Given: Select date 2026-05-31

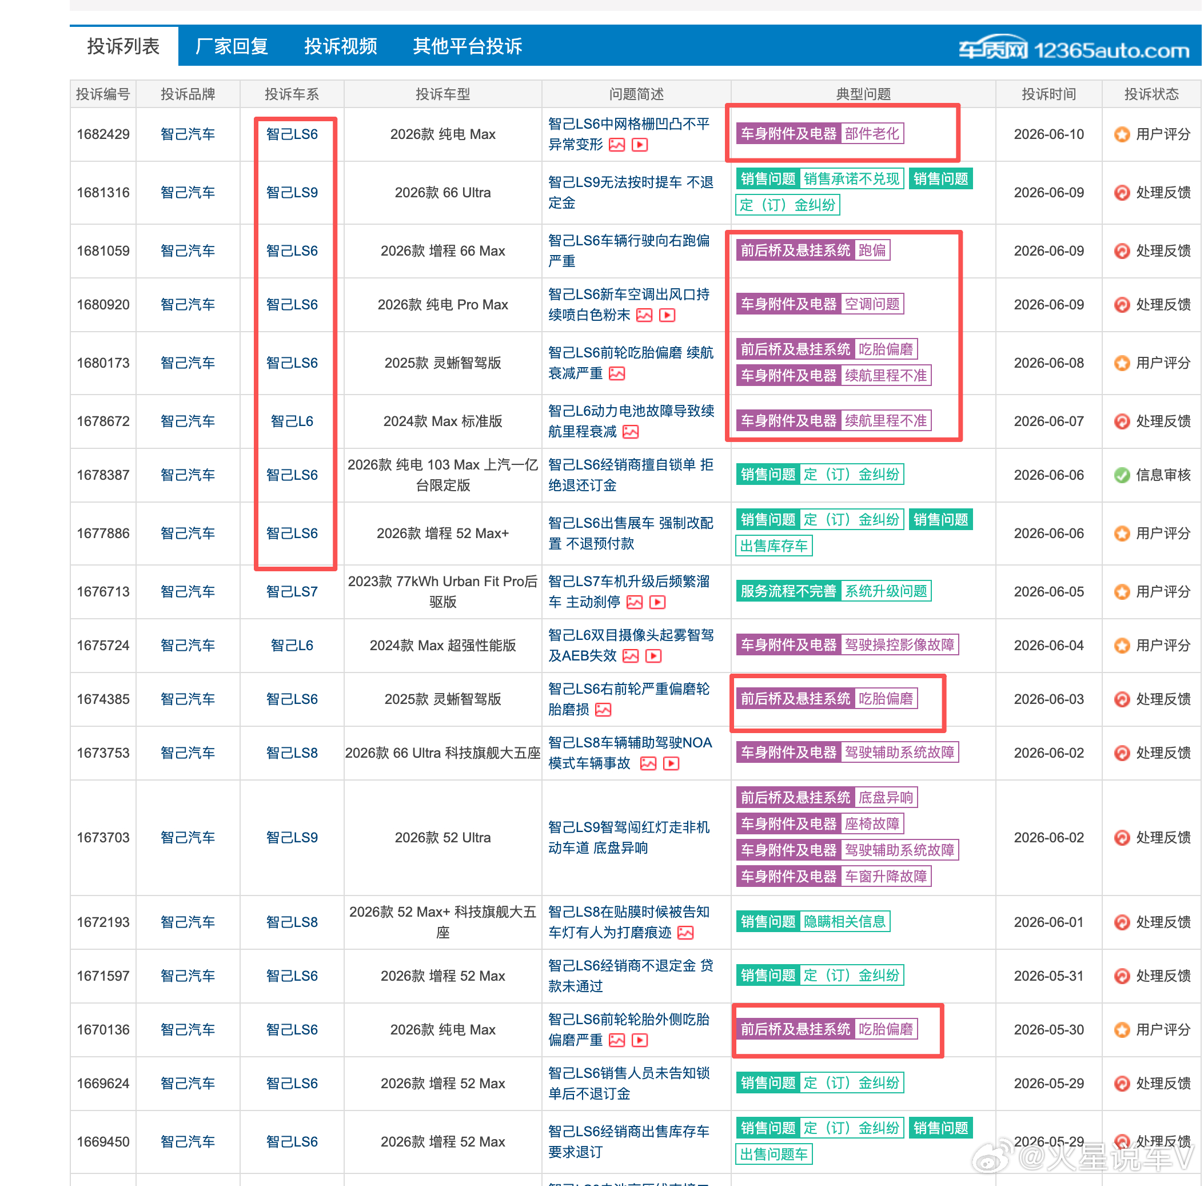Looking at the screenshot, I should (1048, 977).
